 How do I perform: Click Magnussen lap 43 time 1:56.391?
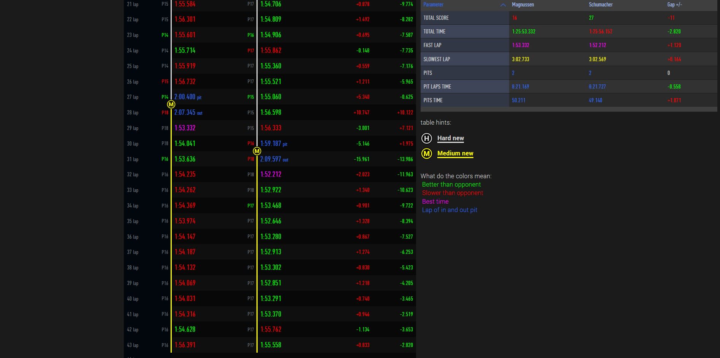point(185,345)
